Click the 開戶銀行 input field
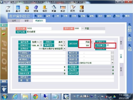 (x=72, y=77)
